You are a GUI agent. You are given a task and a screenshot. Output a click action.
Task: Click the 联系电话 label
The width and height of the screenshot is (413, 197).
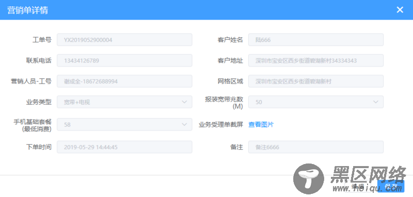[39, 61]
